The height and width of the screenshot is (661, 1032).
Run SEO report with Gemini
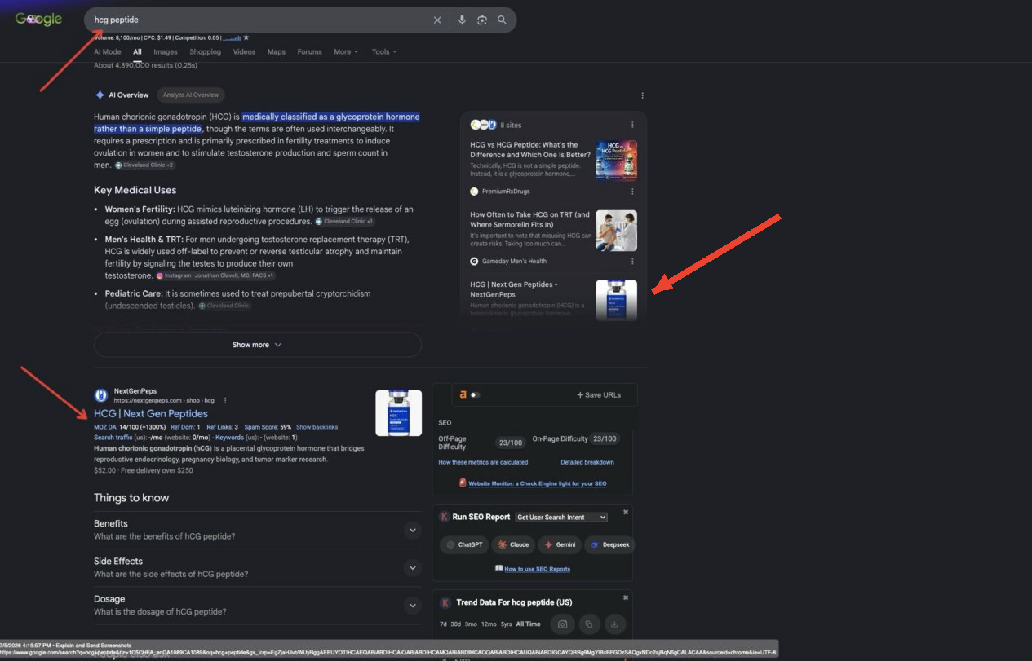(560, 544)
